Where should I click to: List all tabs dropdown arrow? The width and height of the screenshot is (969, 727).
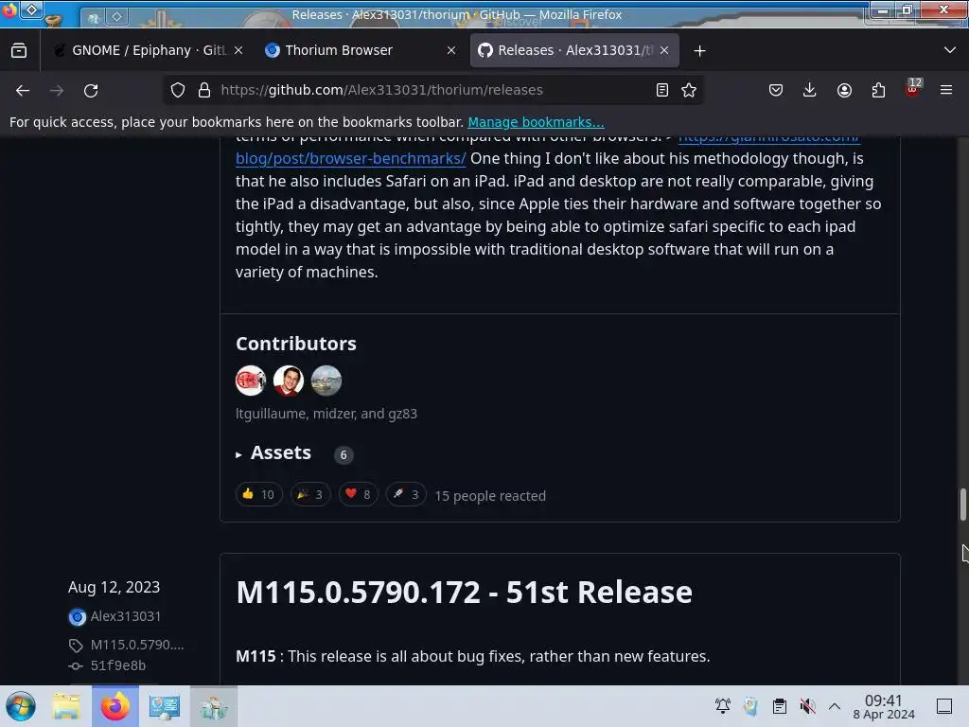pyautogui.click(x=950, y=50)
